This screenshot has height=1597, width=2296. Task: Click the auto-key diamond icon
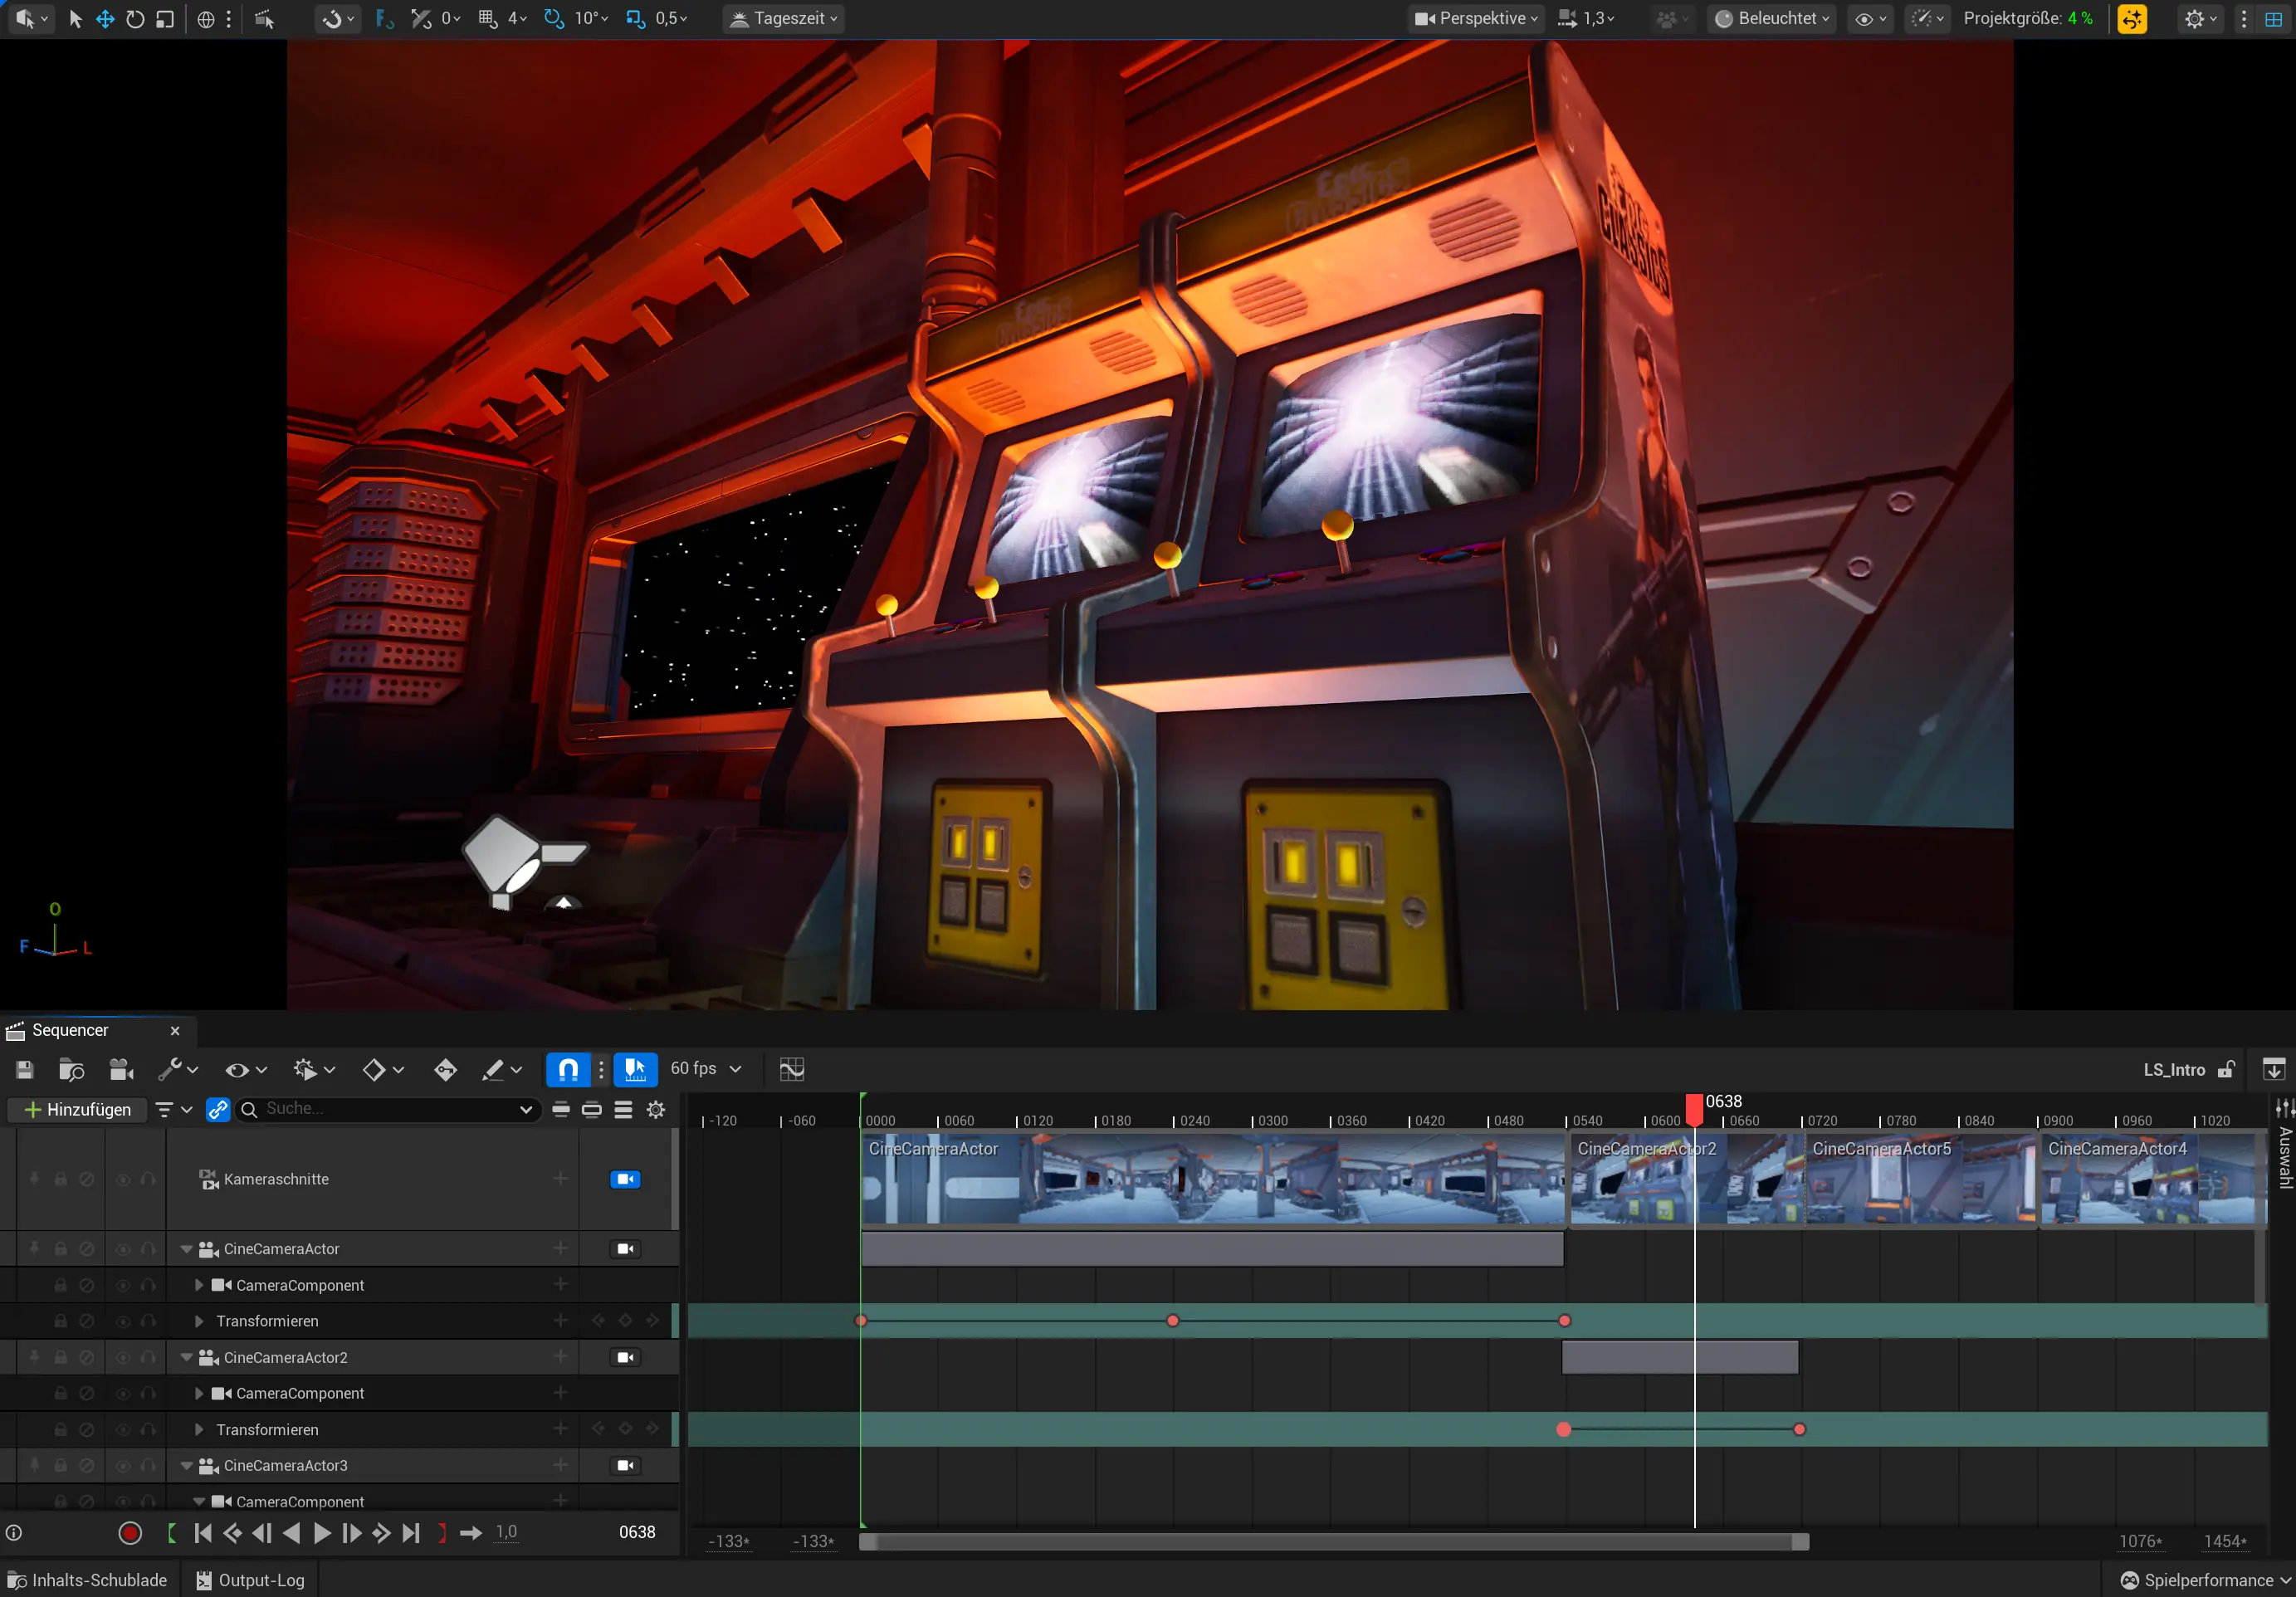pos(446,1070)
